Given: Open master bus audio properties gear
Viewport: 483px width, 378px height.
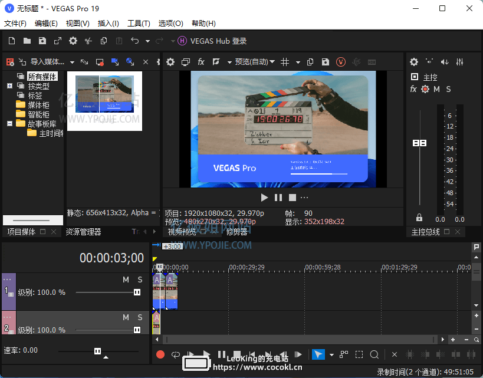Looking at the screenshot, I should (414, 62).
